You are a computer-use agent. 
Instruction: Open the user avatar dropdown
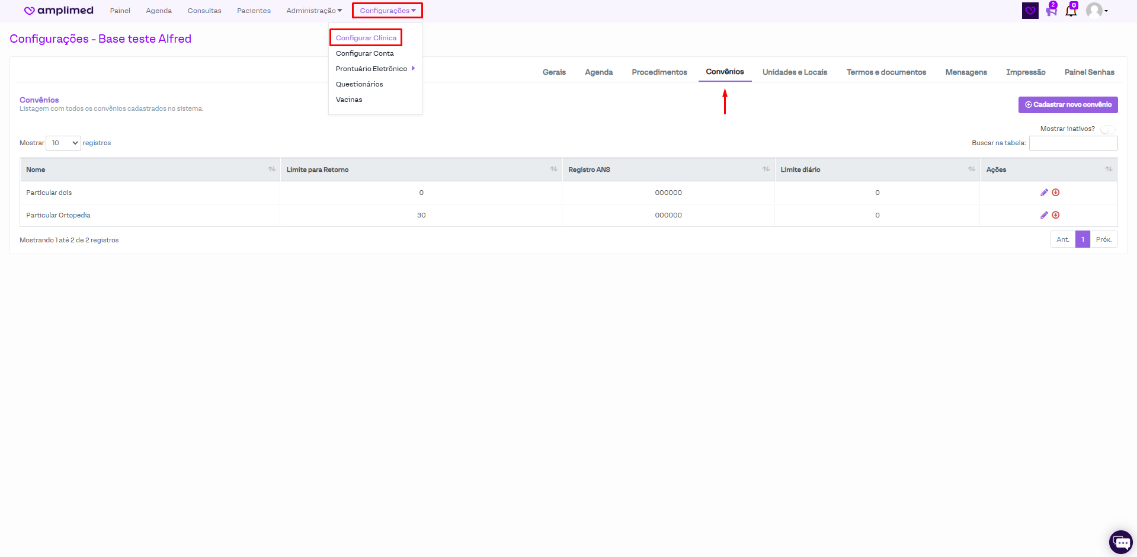point(1097,11)
